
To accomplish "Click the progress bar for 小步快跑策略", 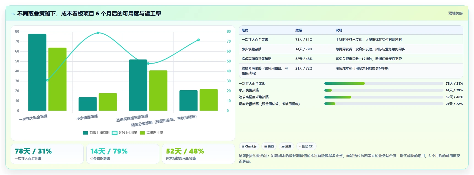I will coord(384,90).
